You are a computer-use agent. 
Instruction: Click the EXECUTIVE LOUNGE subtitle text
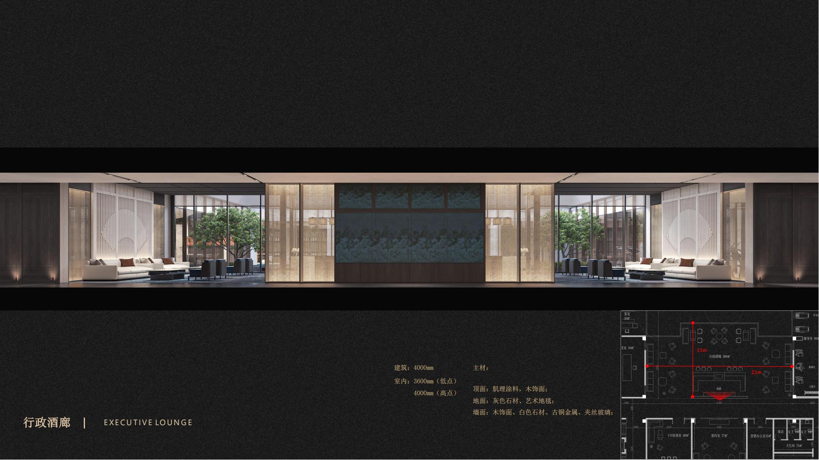[148, 422]
